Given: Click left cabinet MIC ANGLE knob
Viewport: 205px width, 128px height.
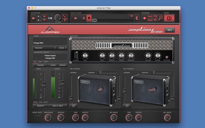Looking at the screenshot, I should (114, 118).
